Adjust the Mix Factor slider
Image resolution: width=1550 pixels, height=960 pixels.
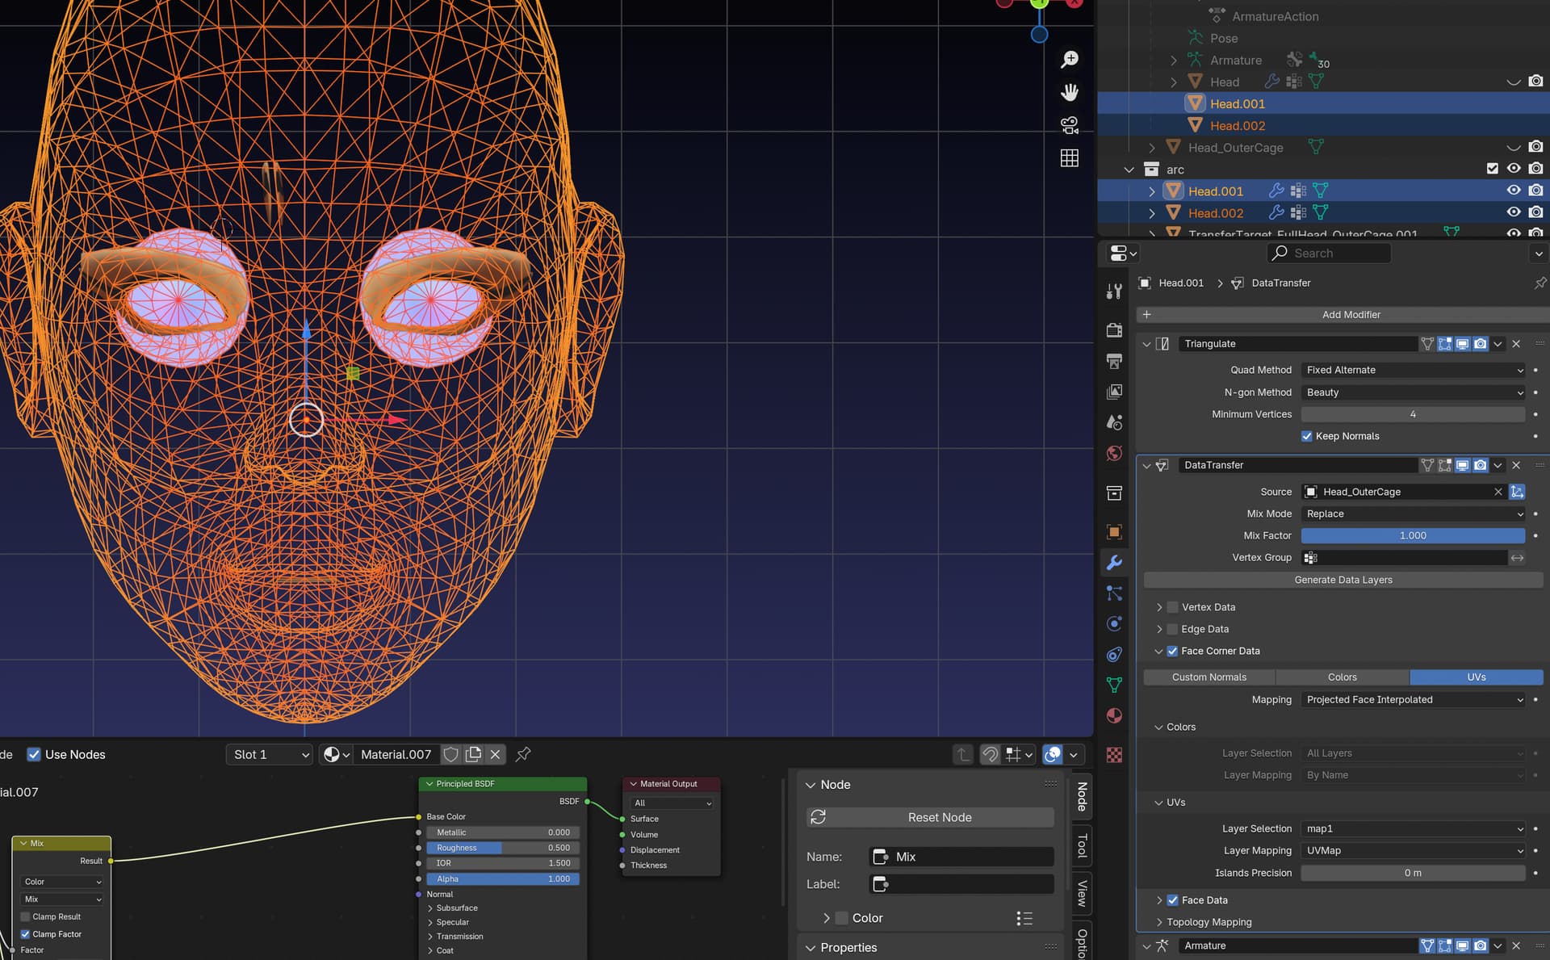(1413, 535)
